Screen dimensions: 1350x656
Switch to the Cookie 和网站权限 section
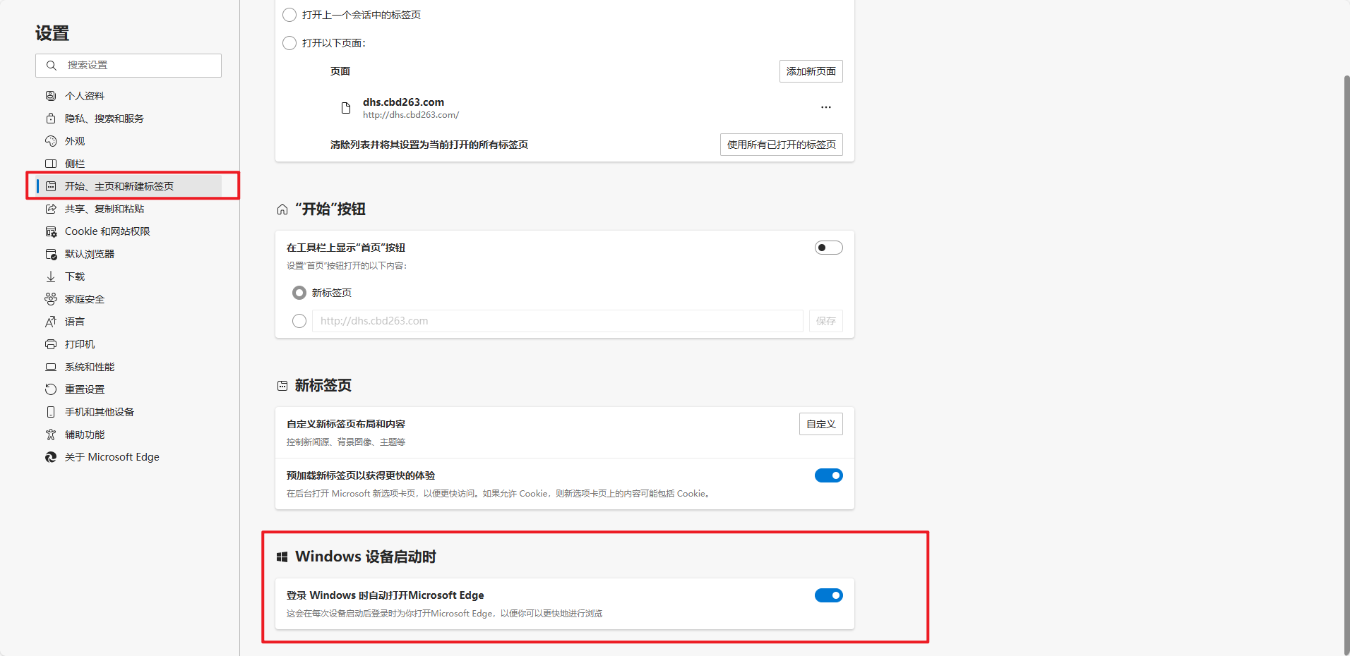pyautogui.click(x=107, y=231)
